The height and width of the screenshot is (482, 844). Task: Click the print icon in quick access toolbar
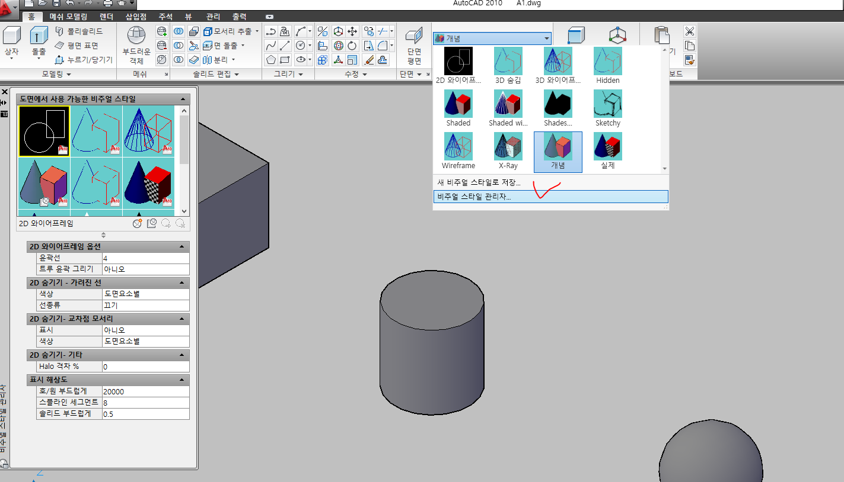[109, 4]
